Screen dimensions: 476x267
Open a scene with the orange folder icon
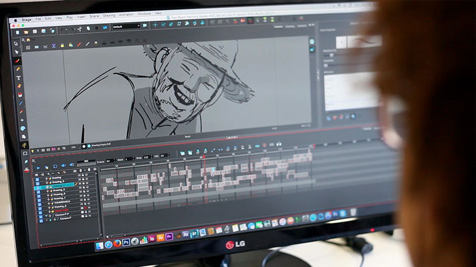26,32
